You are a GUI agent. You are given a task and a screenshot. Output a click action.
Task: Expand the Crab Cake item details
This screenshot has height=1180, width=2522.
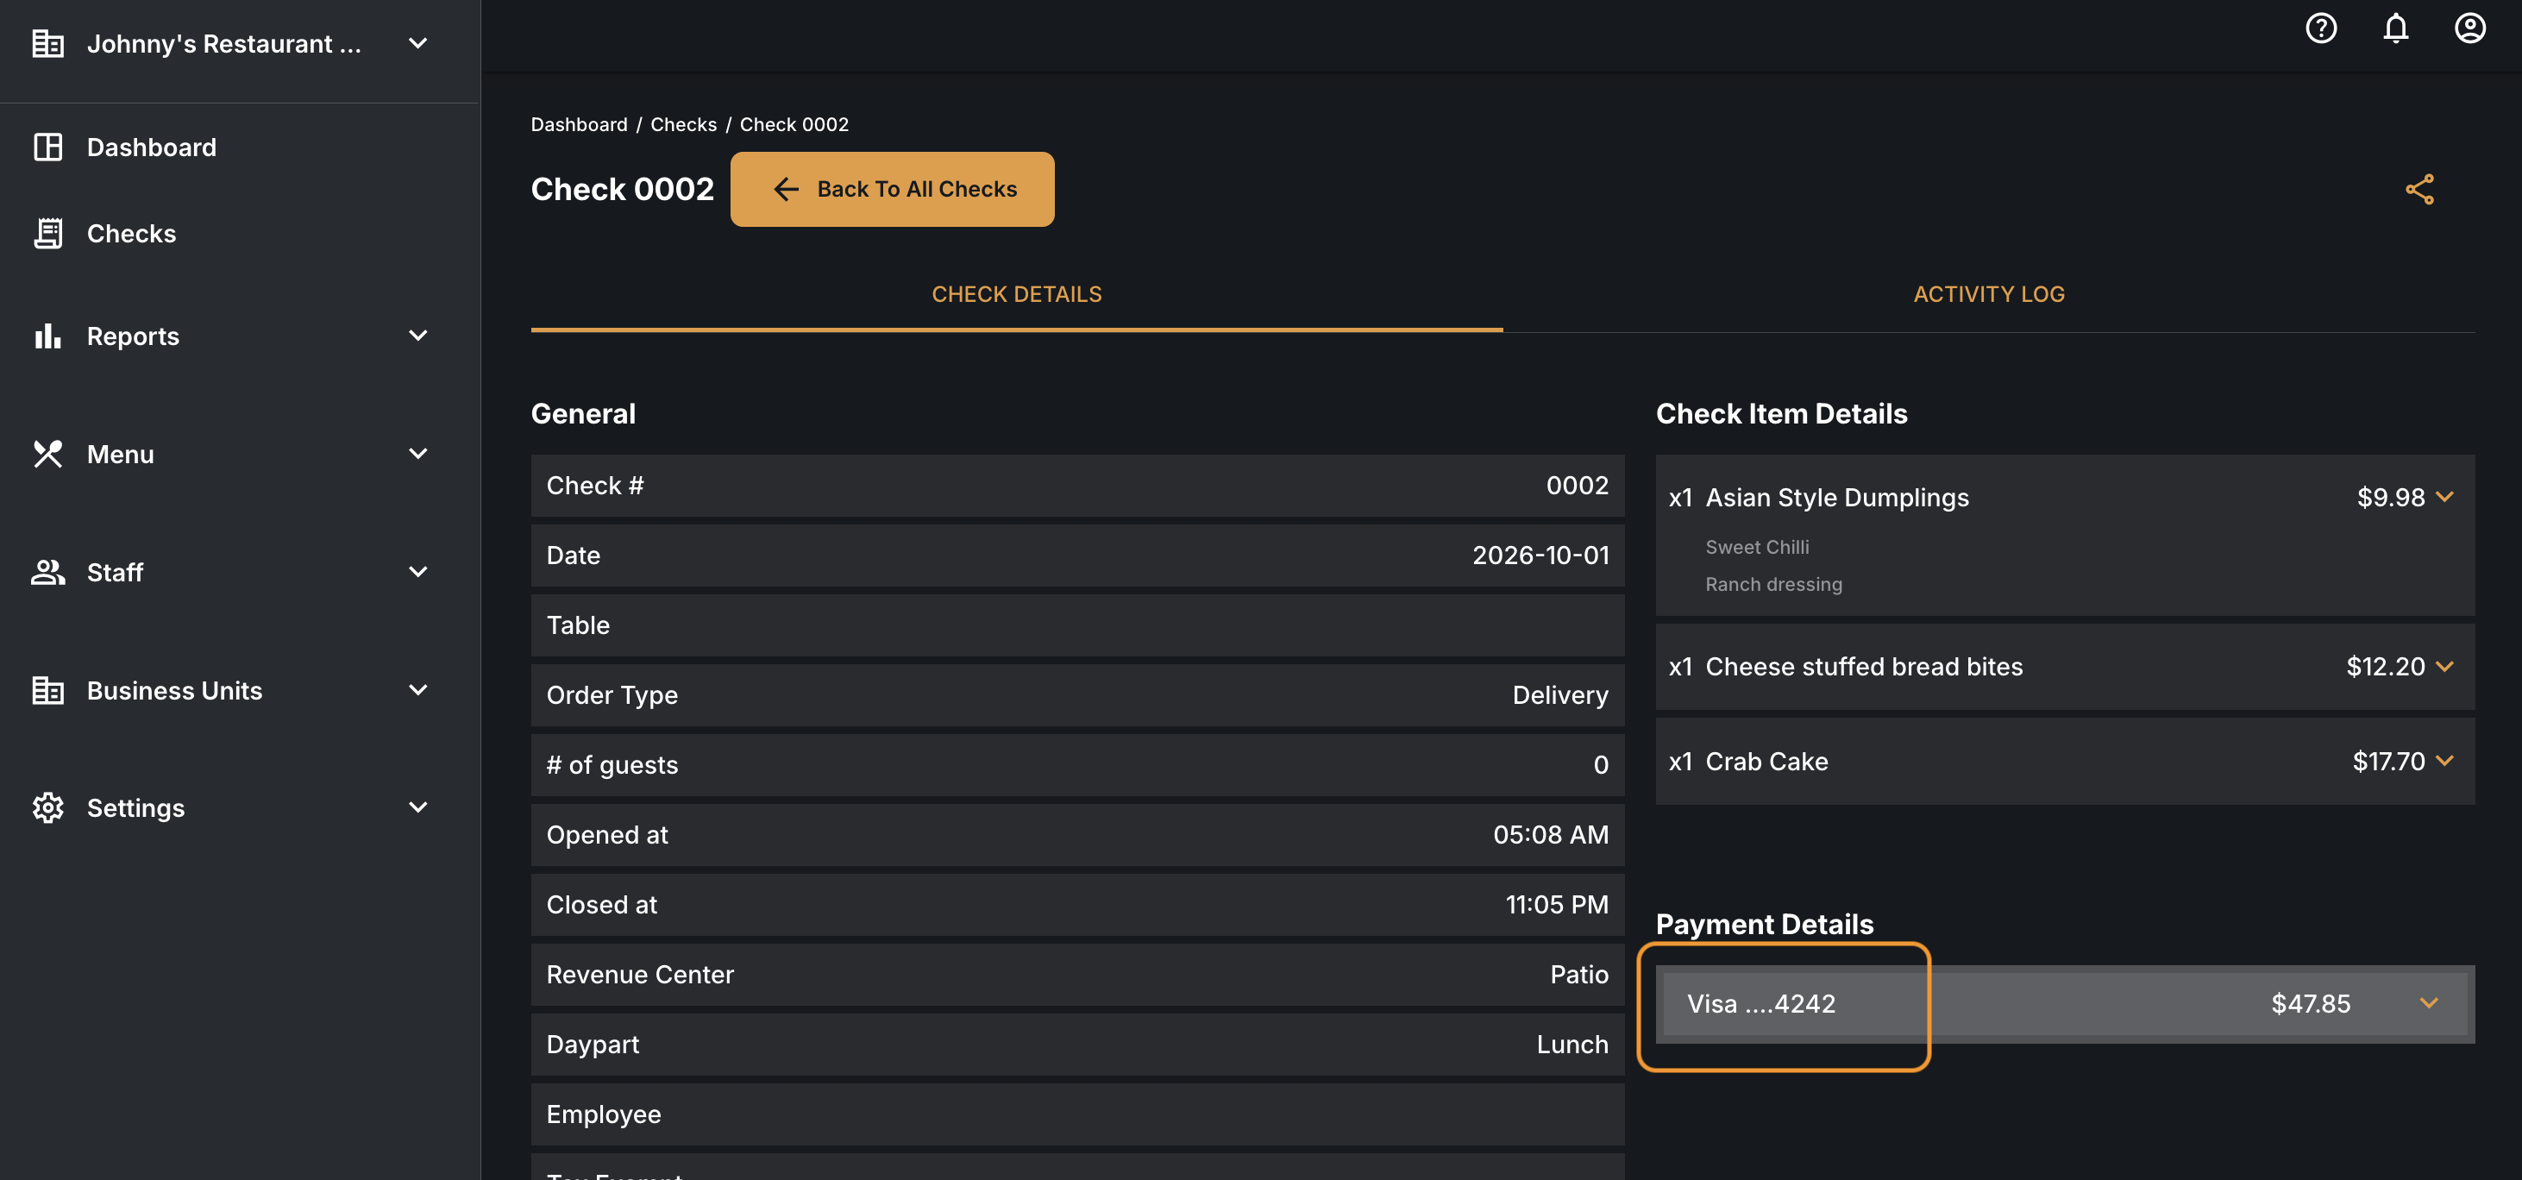pyautogui.click(x=2444, y=761)
